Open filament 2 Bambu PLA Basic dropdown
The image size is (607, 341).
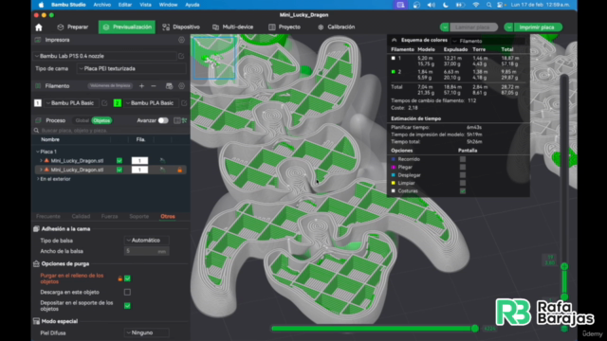pyautogui.click(x=152, y=103)
